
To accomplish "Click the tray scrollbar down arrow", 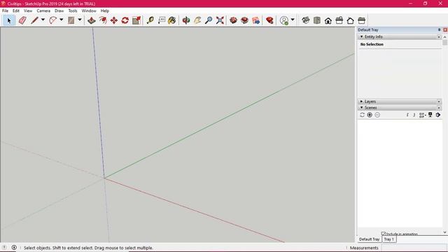I will pos(445,232).
